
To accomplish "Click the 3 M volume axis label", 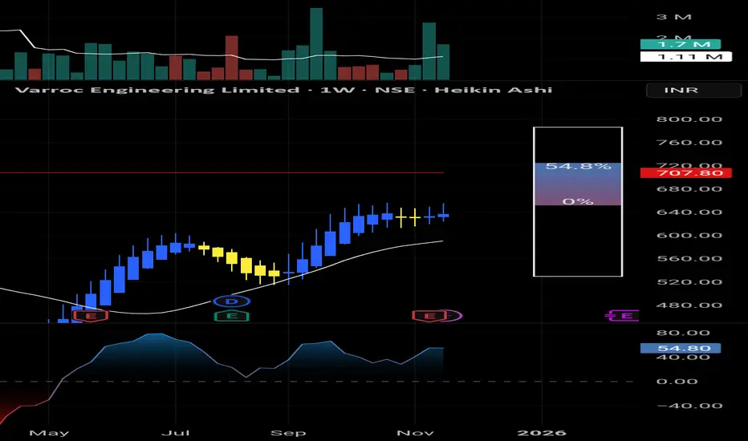I will pyautogui.click(x=673, y=17).
